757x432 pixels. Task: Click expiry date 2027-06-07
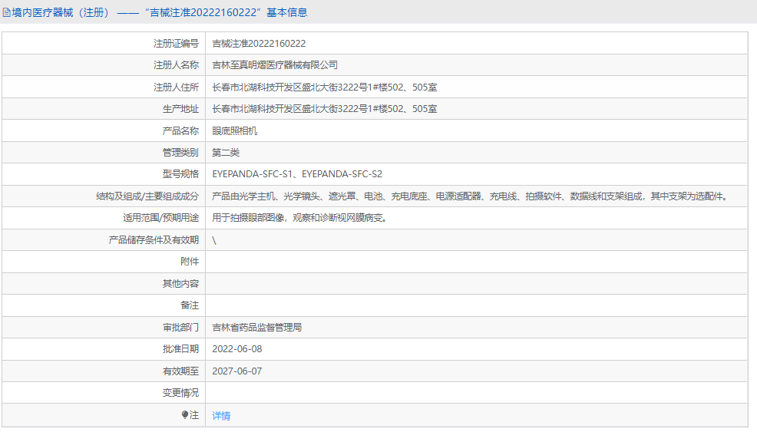pyautogui.click(x=237, y=371)
